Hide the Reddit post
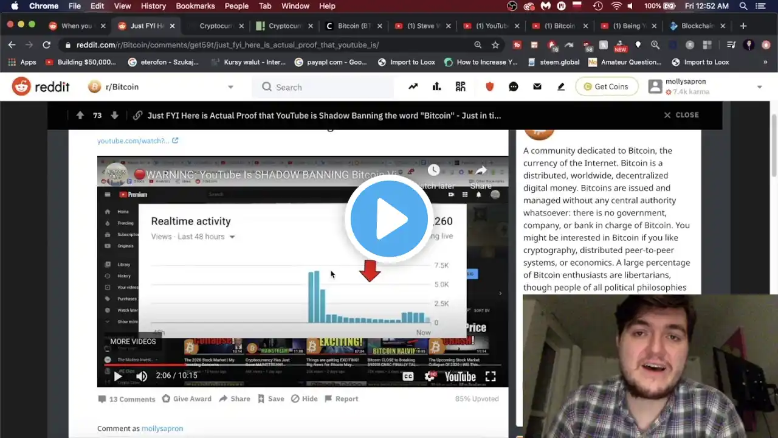The width and height of the screenshot is (778, 438). coord(304,399)
